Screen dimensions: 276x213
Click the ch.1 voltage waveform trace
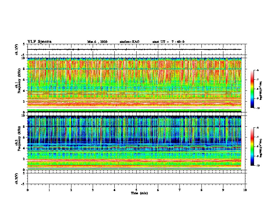click(134, 49)
